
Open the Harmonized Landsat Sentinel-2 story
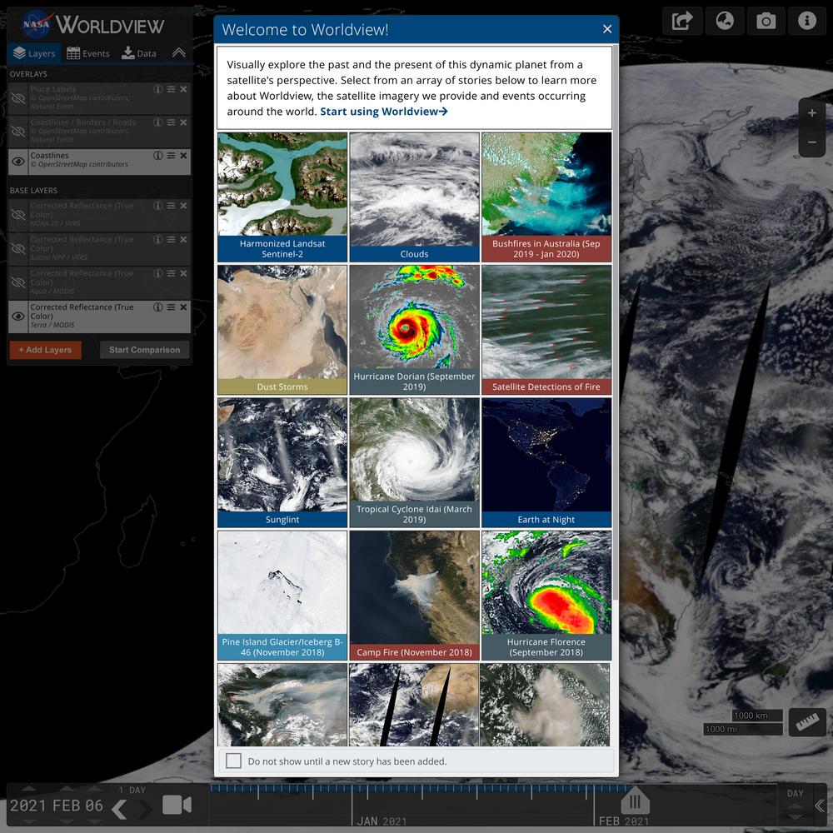(282, 197)
